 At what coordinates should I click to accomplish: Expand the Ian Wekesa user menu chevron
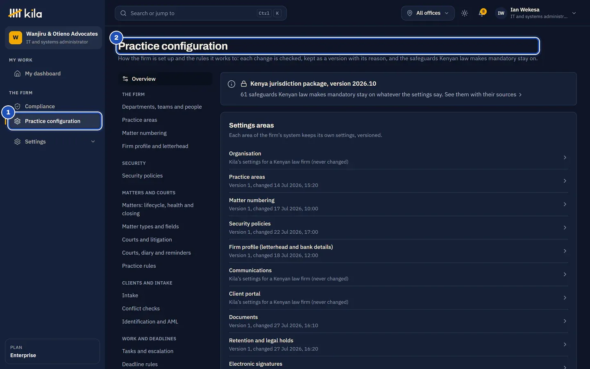point(574,13)
